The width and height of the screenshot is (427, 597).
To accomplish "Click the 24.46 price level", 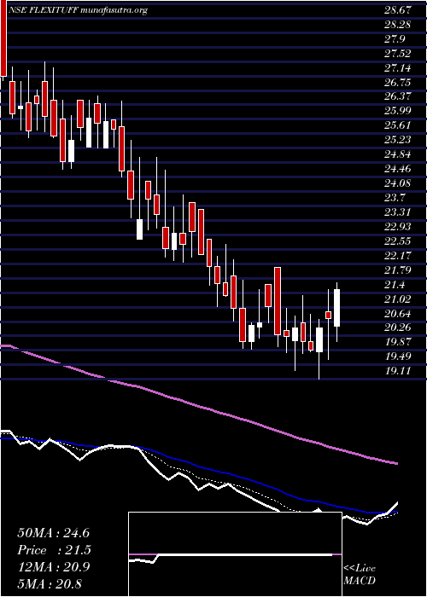I will (398, 170).
